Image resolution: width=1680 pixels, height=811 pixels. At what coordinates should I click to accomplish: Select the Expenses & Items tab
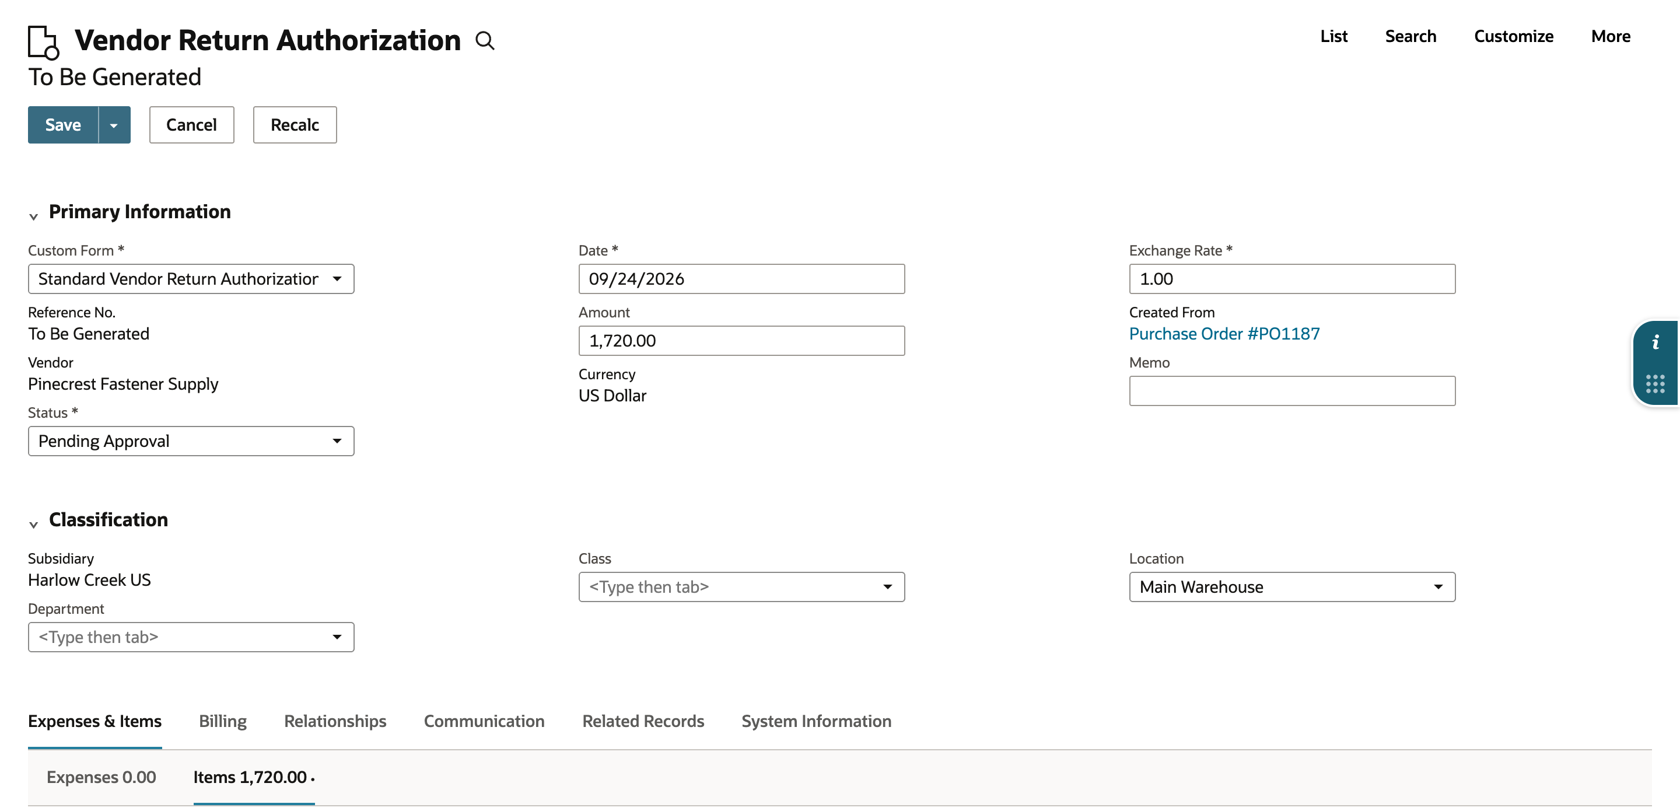click(94, 721)
